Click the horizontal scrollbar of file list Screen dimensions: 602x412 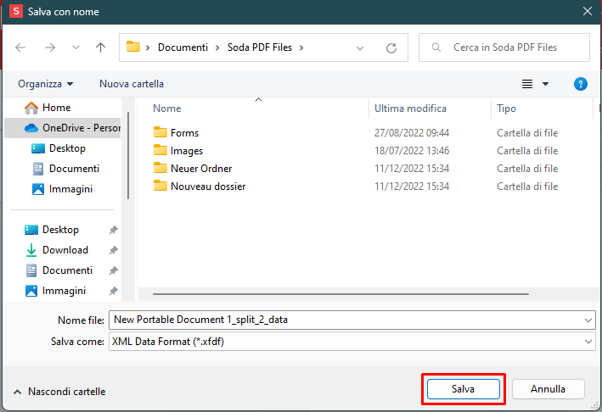[340, 294]
